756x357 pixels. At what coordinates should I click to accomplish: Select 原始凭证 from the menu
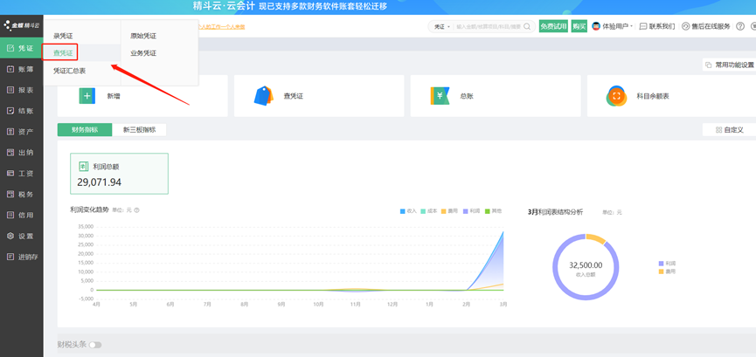click(x=143, y=36)
